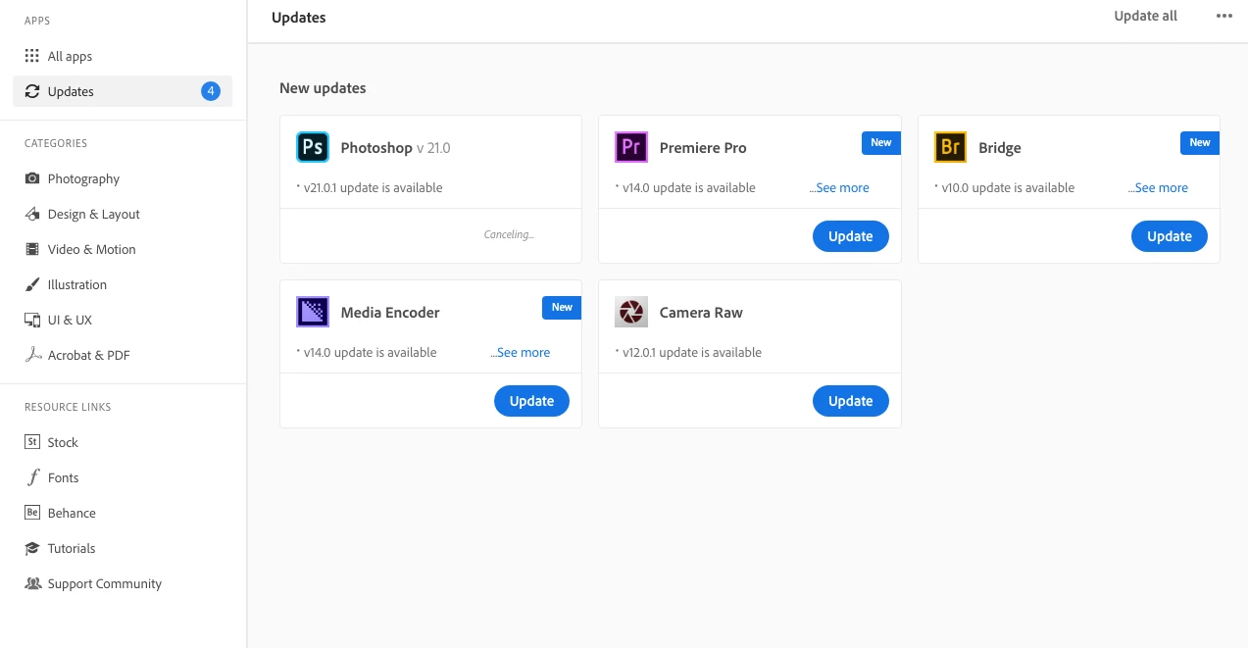
Task: Click the Updates refresh arrows icon
Action: [x=32, y=91]
